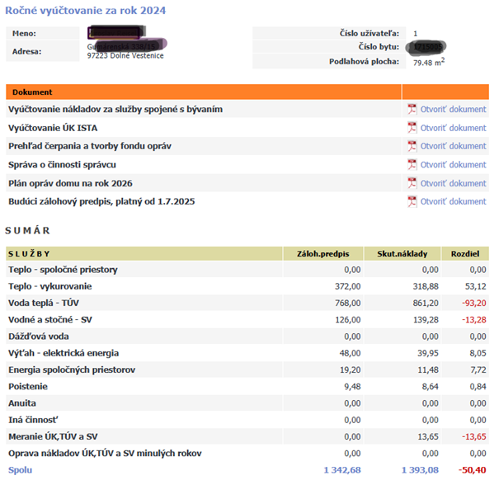Click PDF icon for Budúci zálohový predpis
The width and height of the screenshot is (499, 485).
click(x=412, y=201)
